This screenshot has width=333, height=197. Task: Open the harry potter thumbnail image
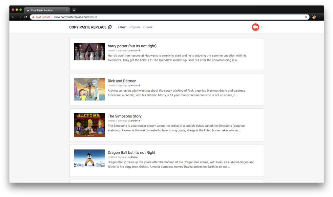90,52
